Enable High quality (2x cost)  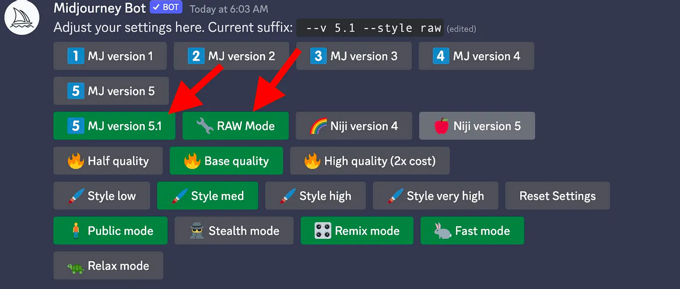[370, 161]
